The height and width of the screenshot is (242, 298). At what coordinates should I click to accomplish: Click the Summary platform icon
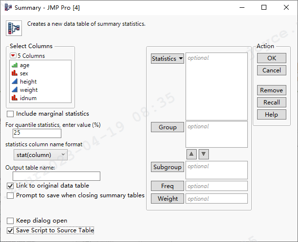tap(14, 28)
